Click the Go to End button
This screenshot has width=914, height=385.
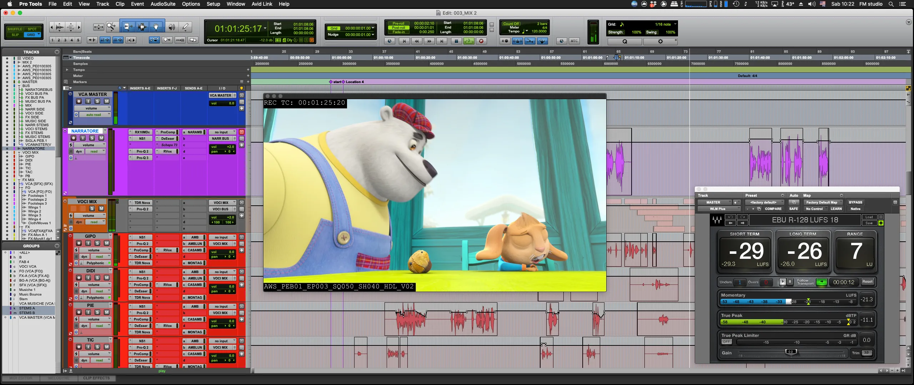(442, 41)
